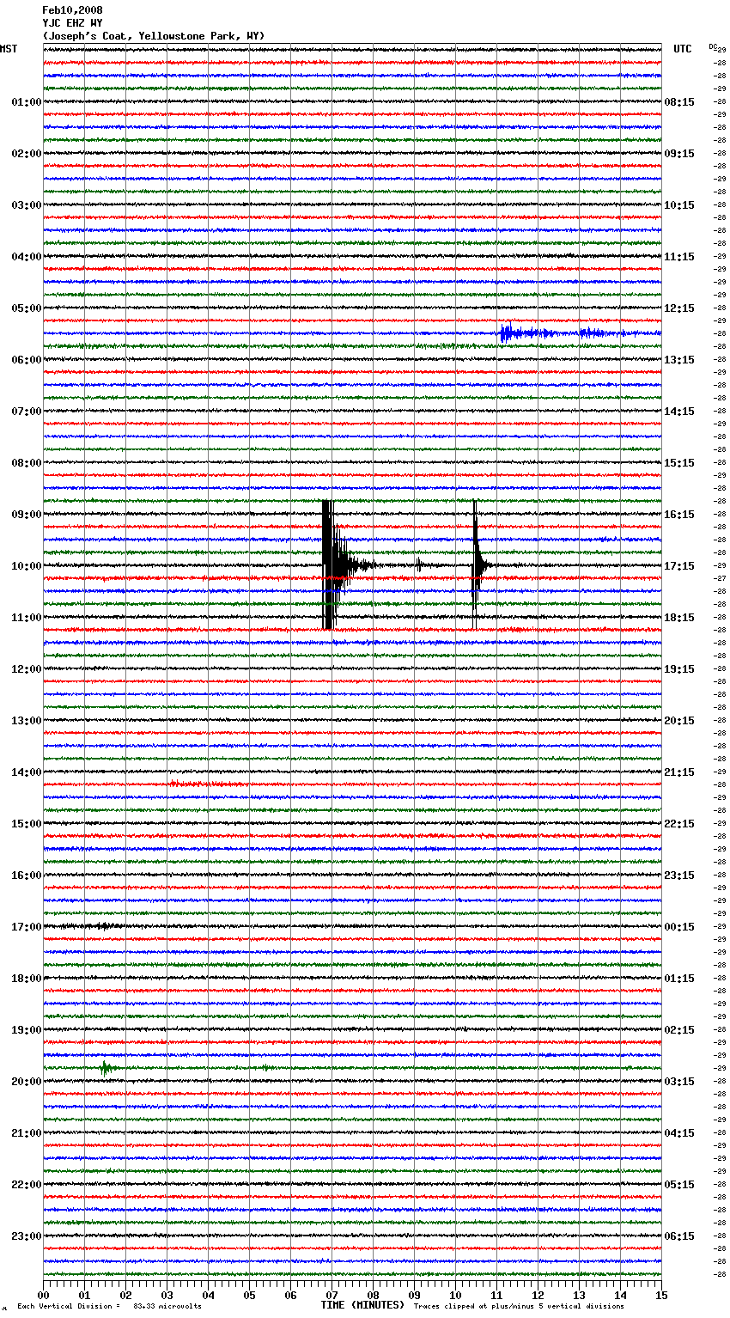Click the 06:15 UTC time label
The height and width of the screenshot is (1318, 730).
click(x=679, y=1236)
